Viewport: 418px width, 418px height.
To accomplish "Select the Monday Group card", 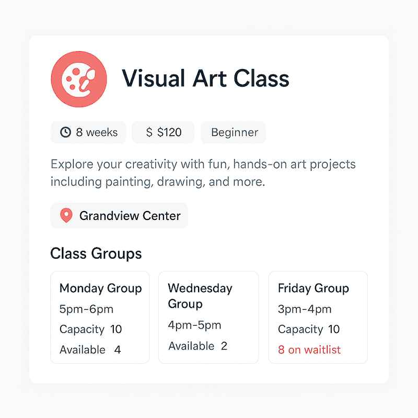I will point(100,317).
